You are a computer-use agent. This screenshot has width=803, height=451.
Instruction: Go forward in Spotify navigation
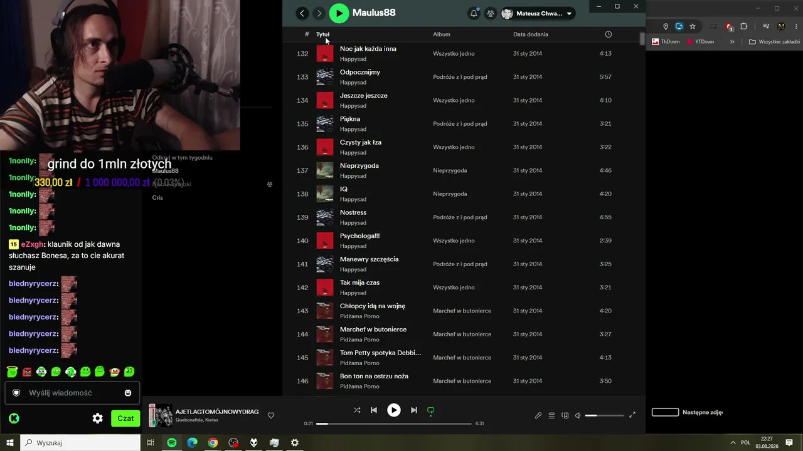tap(319, 13)
